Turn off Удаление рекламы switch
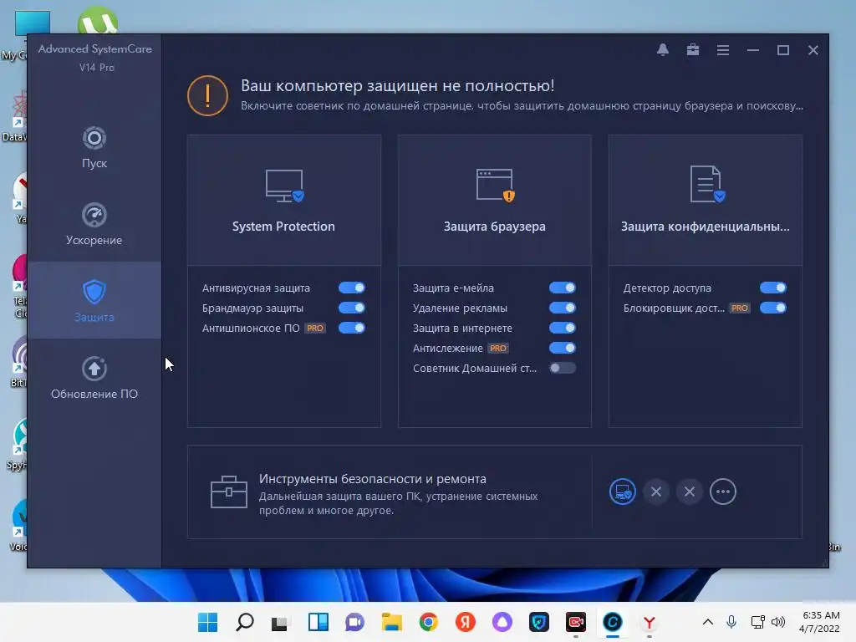This screenshot has width=856, height=642. [563, 308]
